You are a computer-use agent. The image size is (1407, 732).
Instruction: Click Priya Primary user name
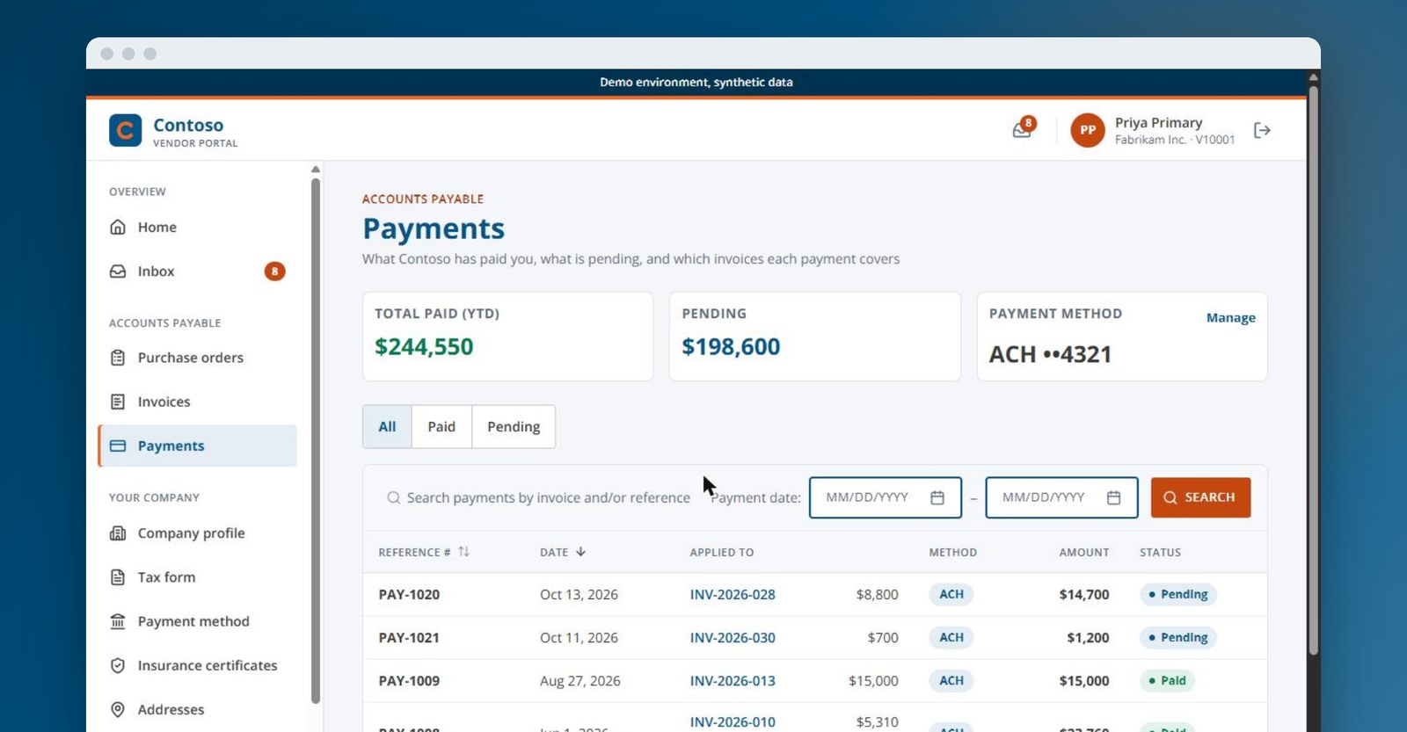coord(1158,123)
